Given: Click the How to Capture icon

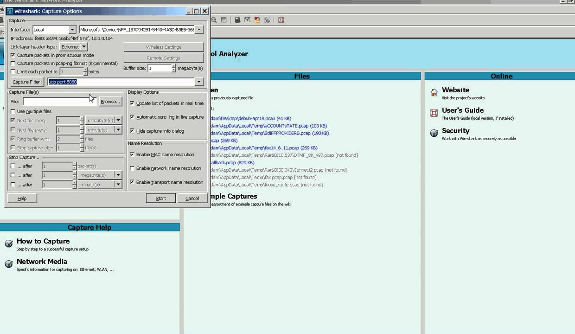Looking at the screenshot, I should tap(9, 244).
